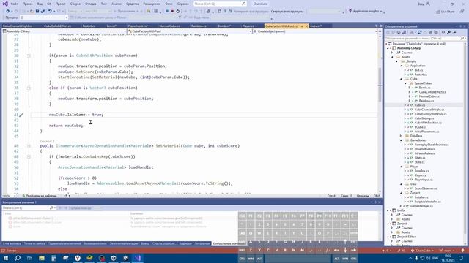The width and height of the screenshot is (469, 263).
Task: Select the Zenject project node
Action: pyautogui.click(x=402, y=224)
